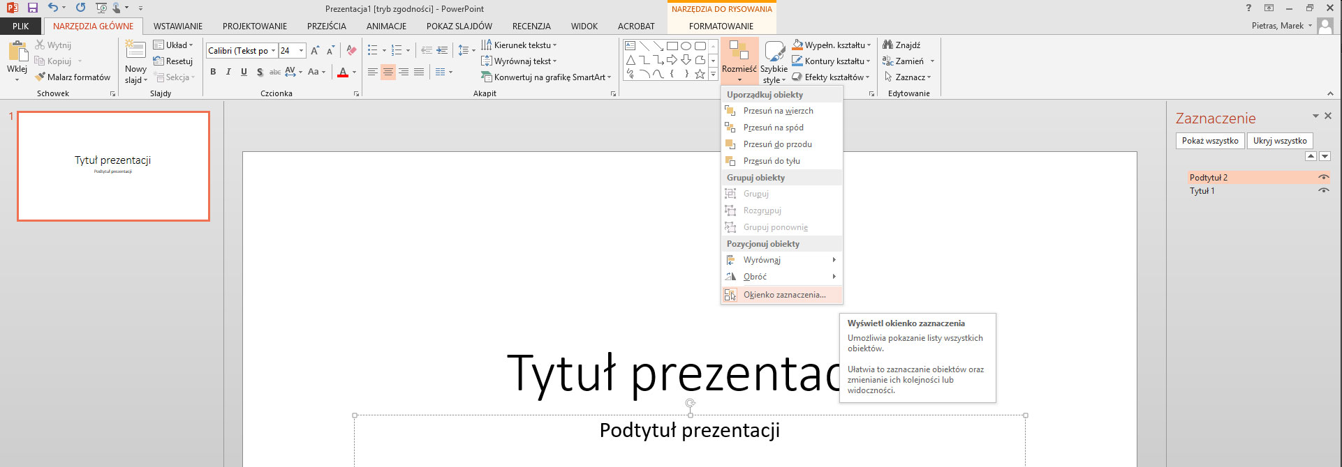Click the Format Painter (Malarz formatów) icon
The image size is (1342, 467).
pos(40,77)
